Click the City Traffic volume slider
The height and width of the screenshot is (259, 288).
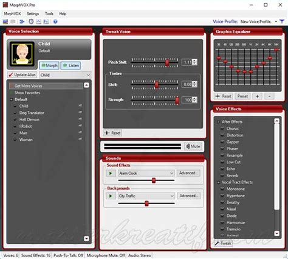click(x=146, y=203)
